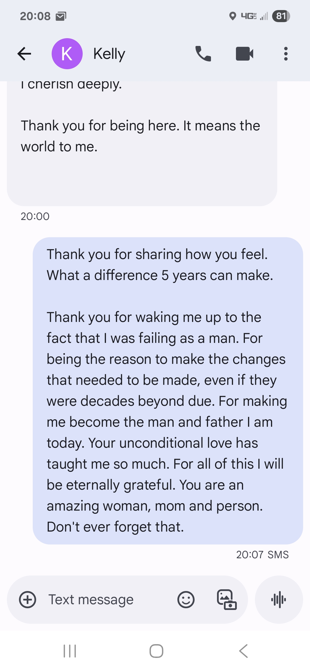Open recent apps from navigation bar
Screen dimensions: 310x672
(x=70, y=651)
